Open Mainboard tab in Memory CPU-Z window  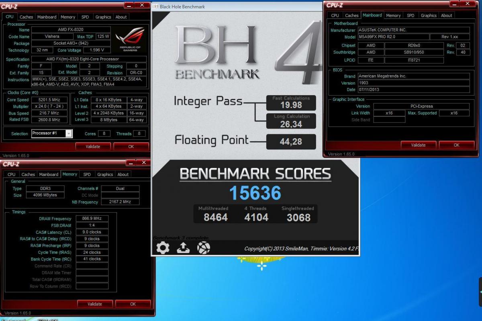49,174
